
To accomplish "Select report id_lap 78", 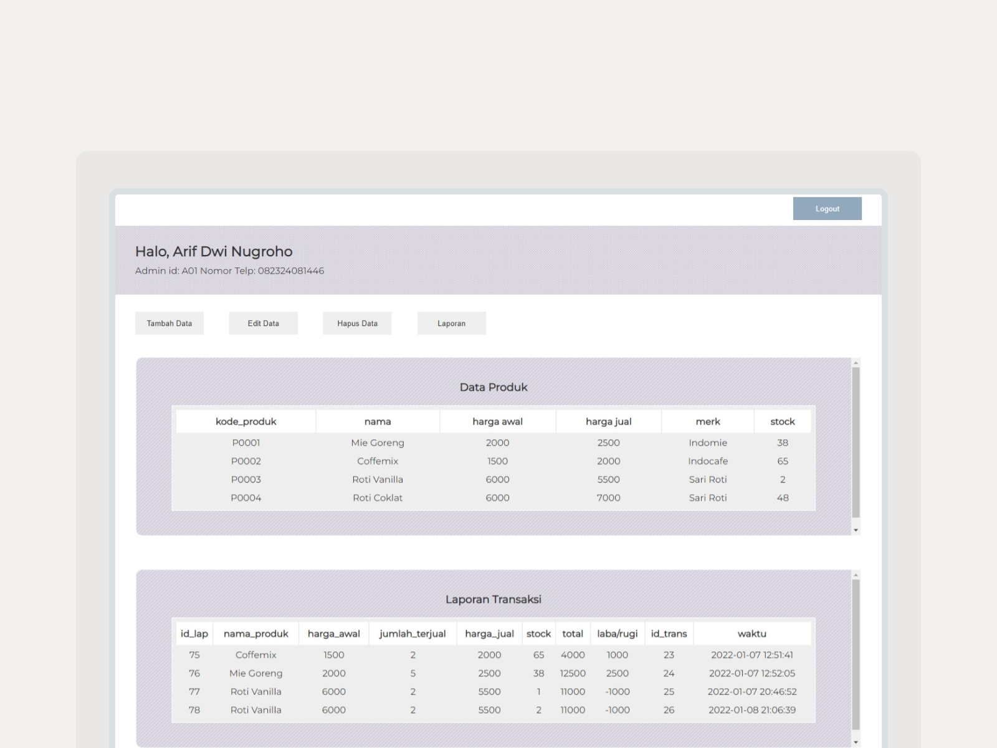I will [x=194, y=710].
